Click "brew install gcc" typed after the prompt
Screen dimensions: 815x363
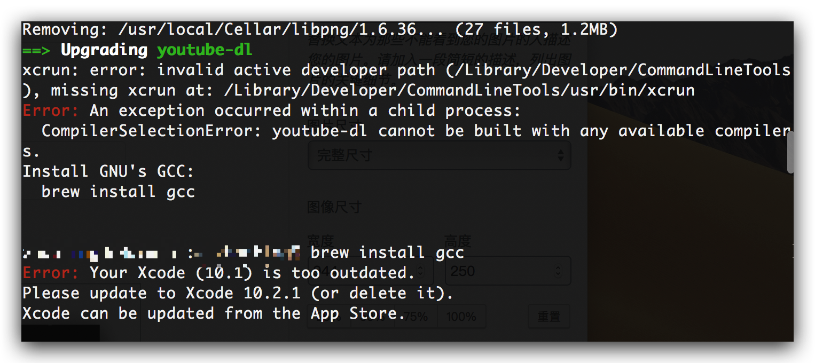387,252
